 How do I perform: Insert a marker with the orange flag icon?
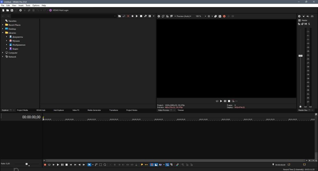click(142, 165)
